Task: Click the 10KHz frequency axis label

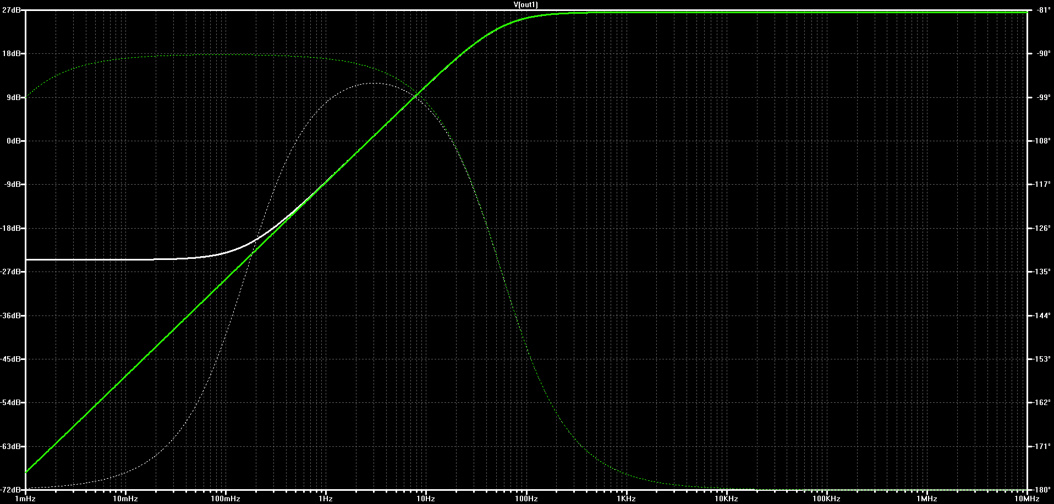Action: tap(726, 499)
